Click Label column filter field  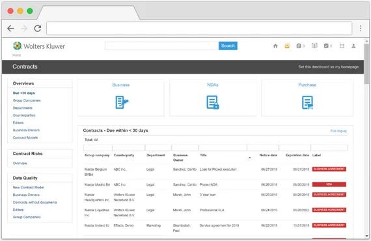pos(329,148)
